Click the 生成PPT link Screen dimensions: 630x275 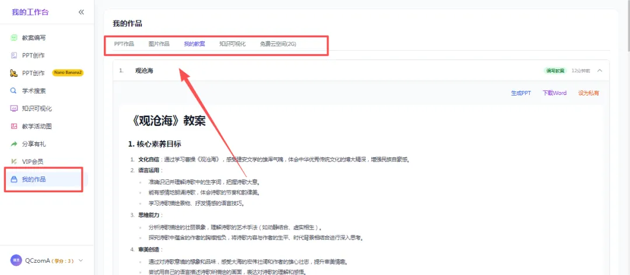[x=521, y=93]
